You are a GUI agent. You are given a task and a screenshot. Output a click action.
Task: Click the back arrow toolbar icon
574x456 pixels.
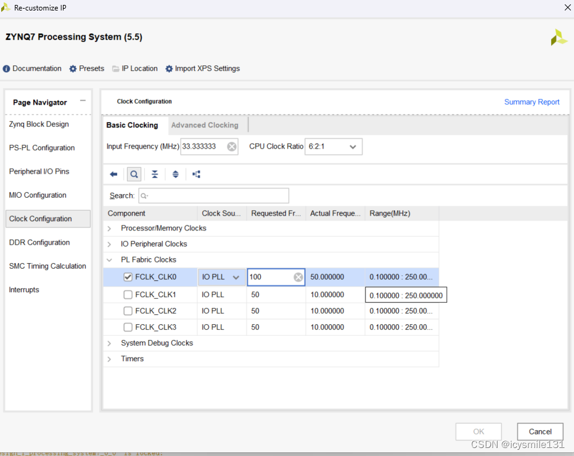[x=113, y=174]
